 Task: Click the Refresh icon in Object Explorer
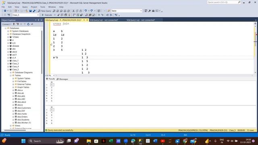[28, 24]
